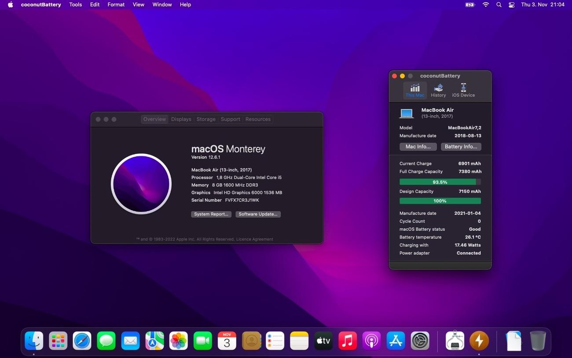The width and height of the screenshot is (572, 358).
Task: Open Contacts from the Dock
Action: (251, 341)
